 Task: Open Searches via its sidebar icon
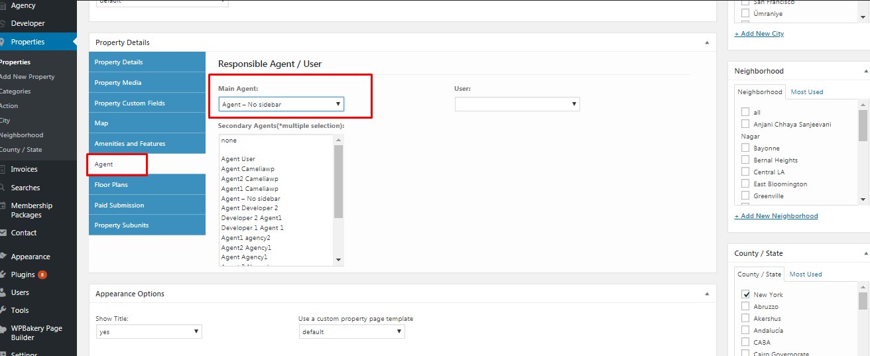pyautogui.click(x=3, y=188)
